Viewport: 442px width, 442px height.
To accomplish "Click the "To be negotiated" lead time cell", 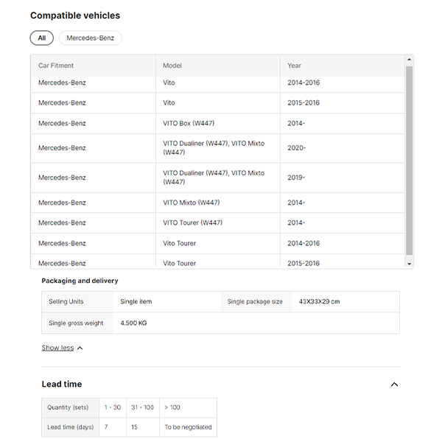I will [x=188, y=427].
